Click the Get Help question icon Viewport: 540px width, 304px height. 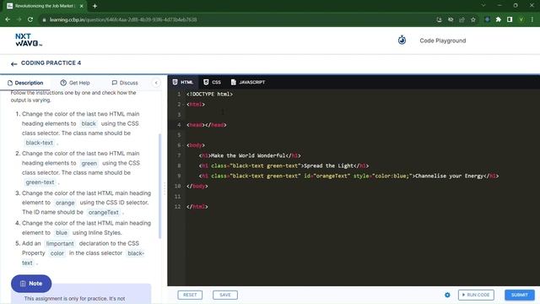point(63,83)
